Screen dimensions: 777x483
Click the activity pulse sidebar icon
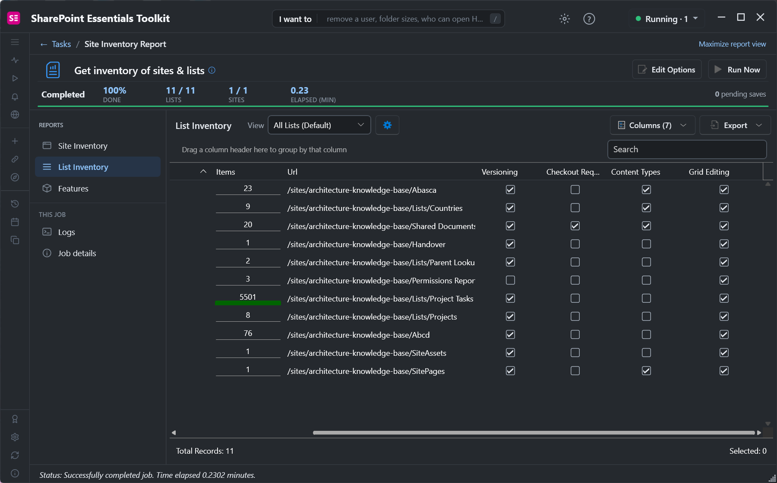coord(15,60)
